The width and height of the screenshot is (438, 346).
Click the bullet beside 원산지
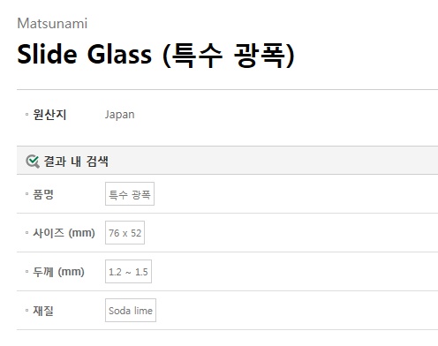click(26, 115)
